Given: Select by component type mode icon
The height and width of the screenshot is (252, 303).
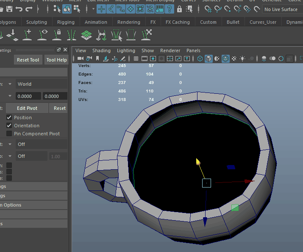Looking at the screenshot, I should (77, 9).
